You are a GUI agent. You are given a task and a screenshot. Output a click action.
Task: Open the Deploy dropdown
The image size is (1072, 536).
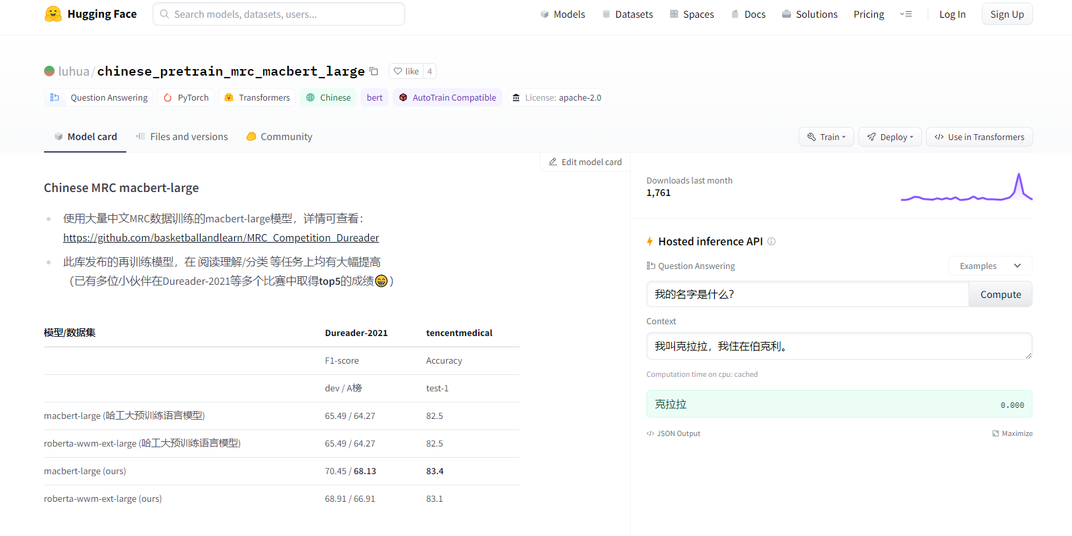890,137
